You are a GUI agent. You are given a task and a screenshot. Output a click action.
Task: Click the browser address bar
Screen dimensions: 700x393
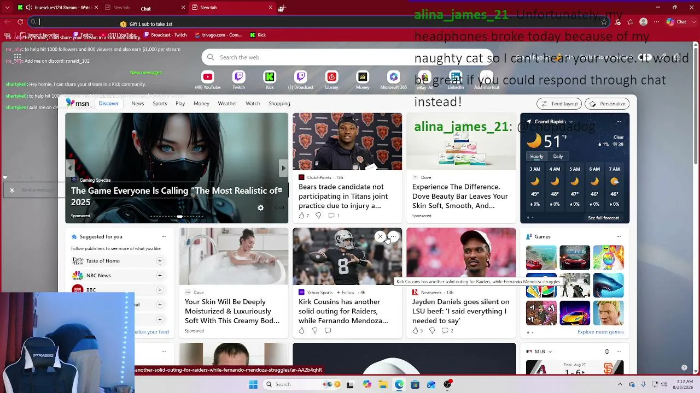(317, 22)
